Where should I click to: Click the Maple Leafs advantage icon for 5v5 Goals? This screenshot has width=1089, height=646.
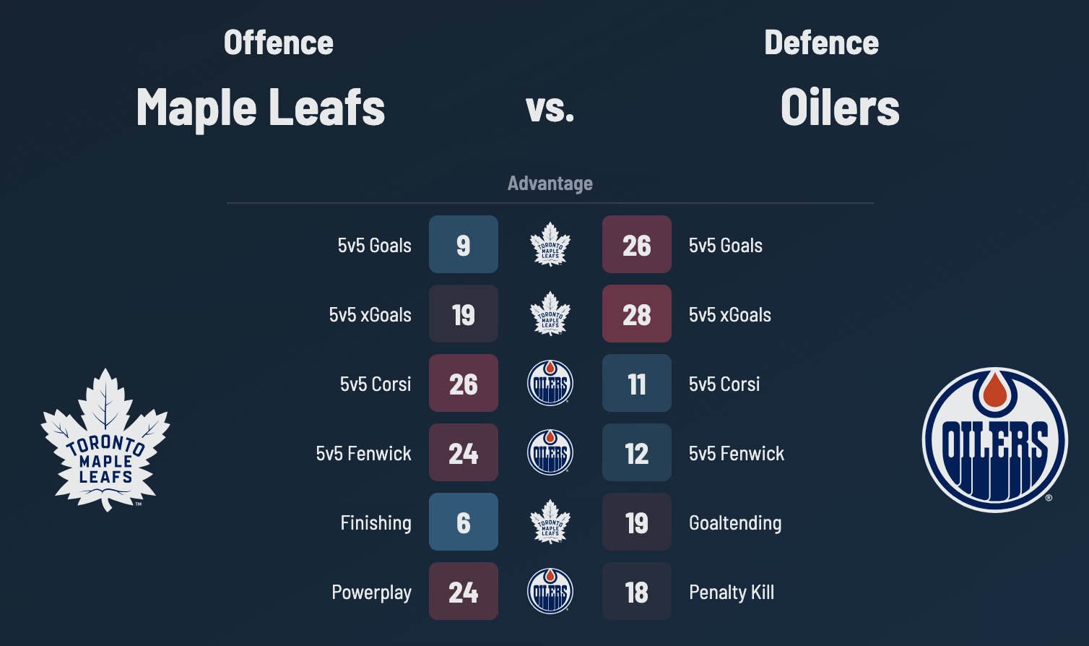550,244
